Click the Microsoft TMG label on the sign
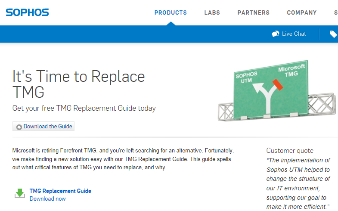 click(291, 71)
